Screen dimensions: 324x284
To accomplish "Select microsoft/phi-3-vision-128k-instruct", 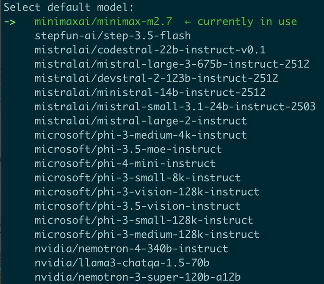I will click(x=147, y=192).
